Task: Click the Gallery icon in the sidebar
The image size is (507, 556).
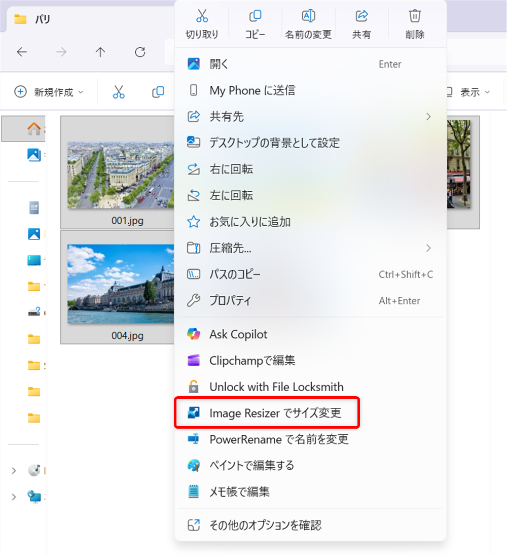Action: (33, 155)
